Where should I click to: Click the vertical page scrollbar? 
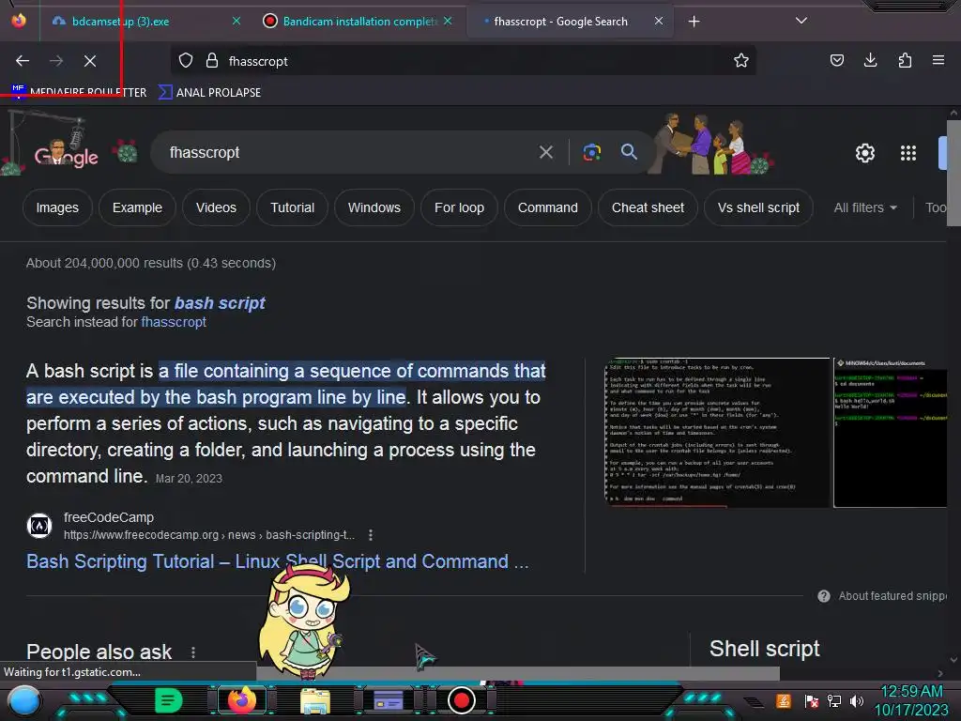pyautogui.click(x=953, y=174)
